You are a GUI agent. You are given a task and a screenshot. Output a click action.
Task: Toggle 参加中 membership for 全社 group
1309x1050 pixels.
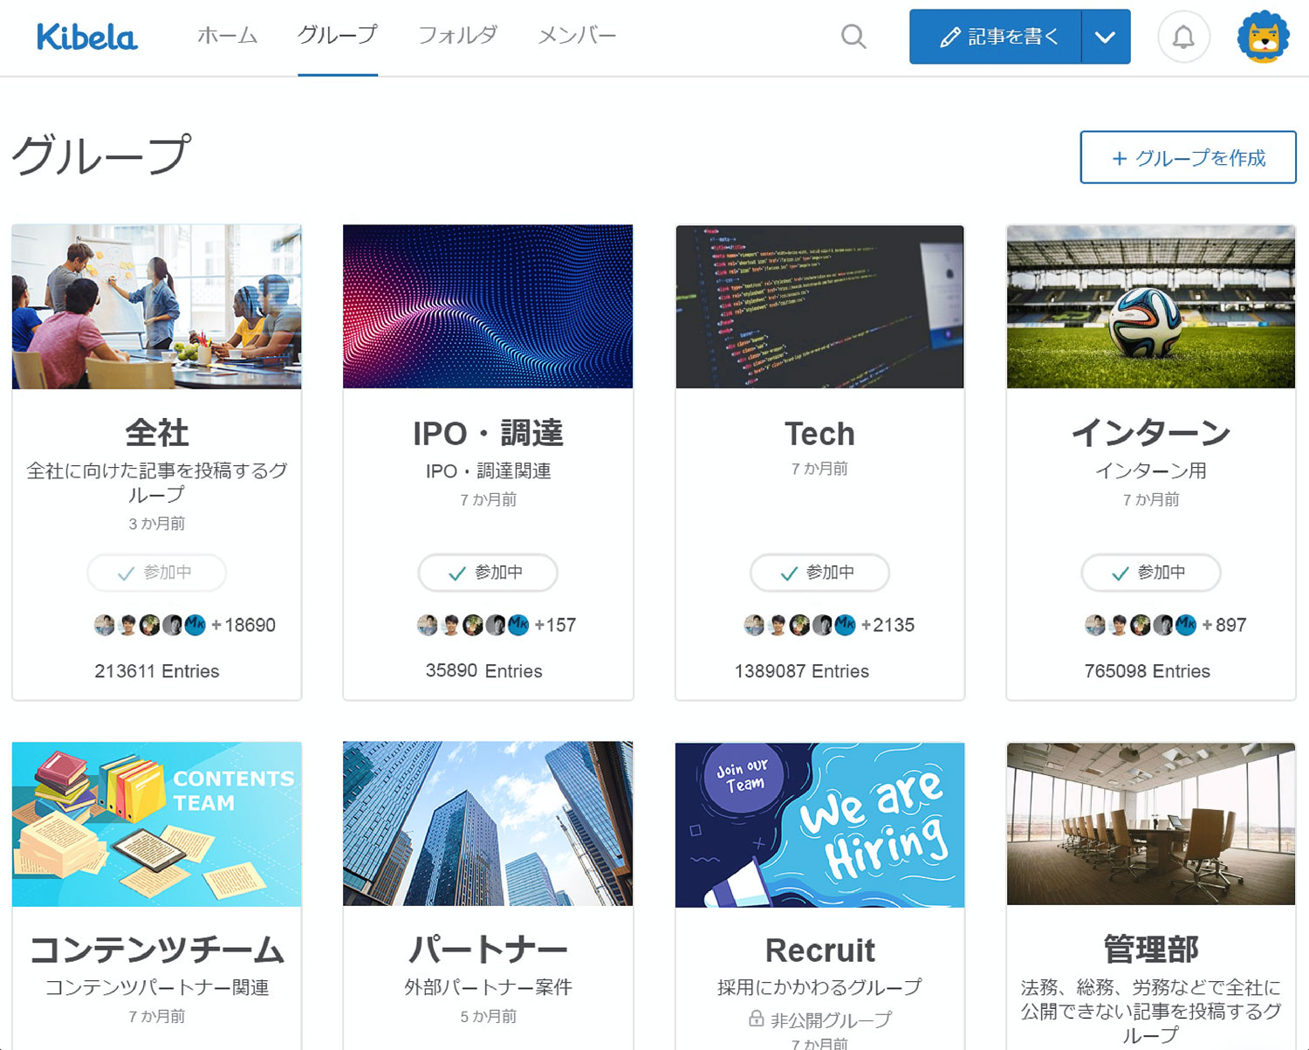pos(156,573)
